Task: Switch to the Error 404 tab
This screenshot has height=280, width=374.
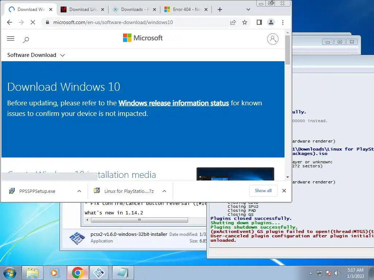Action: 186,9
